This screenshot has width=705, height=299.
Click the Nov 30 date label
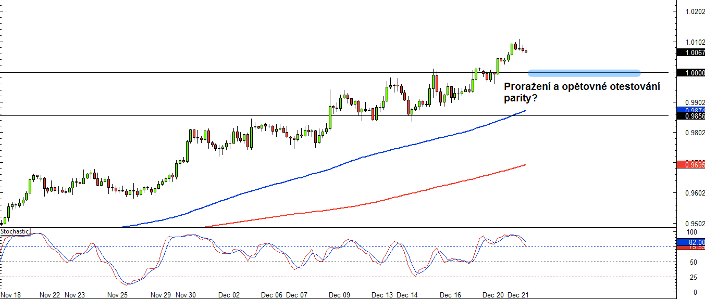pos(186,295)
